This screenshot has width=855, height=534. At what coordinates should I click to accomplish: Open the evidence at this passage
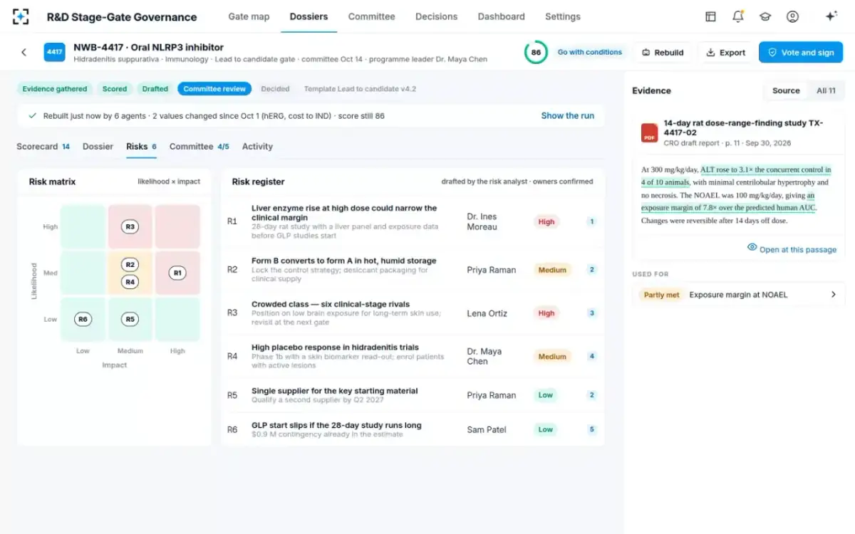coord(792,249)
